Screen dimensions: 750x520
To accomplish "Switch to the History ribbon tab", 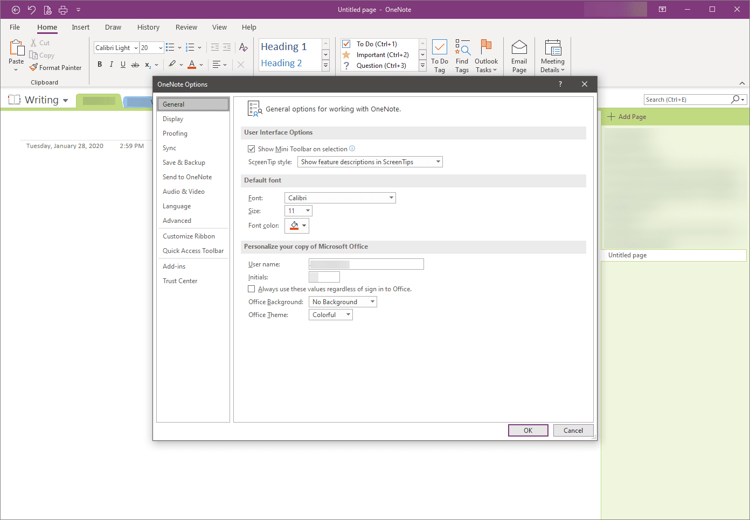I will (x=148, y=27).
